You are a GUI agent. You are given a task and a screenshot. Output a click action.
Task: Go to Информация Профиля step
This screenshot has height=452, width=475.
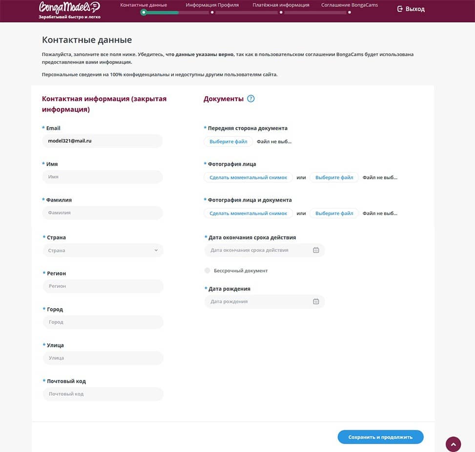[212, 5]
